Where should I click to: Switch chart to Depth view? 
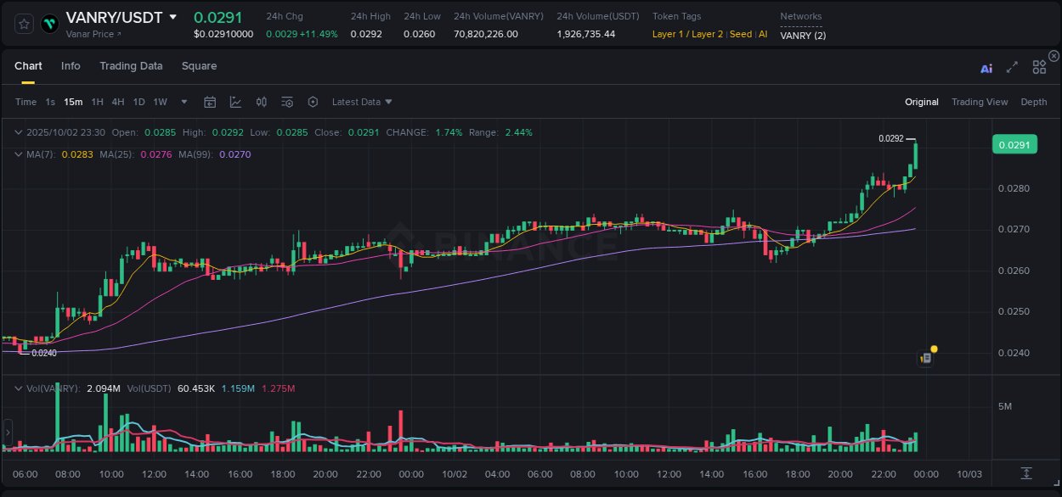point(1033,102)
